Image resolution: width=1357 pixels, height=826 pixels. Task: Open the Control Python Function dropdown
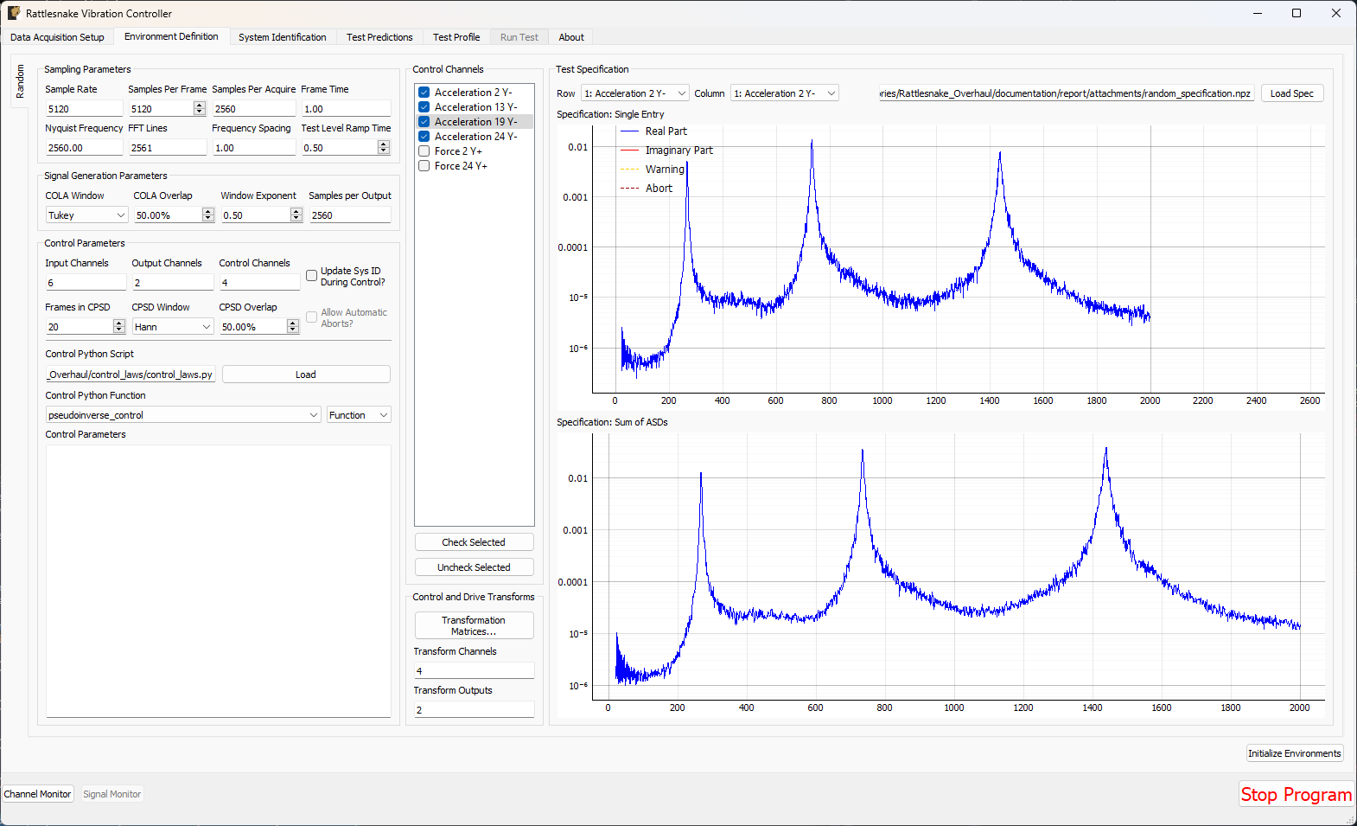pyautogui.click(x=183, y=415)
